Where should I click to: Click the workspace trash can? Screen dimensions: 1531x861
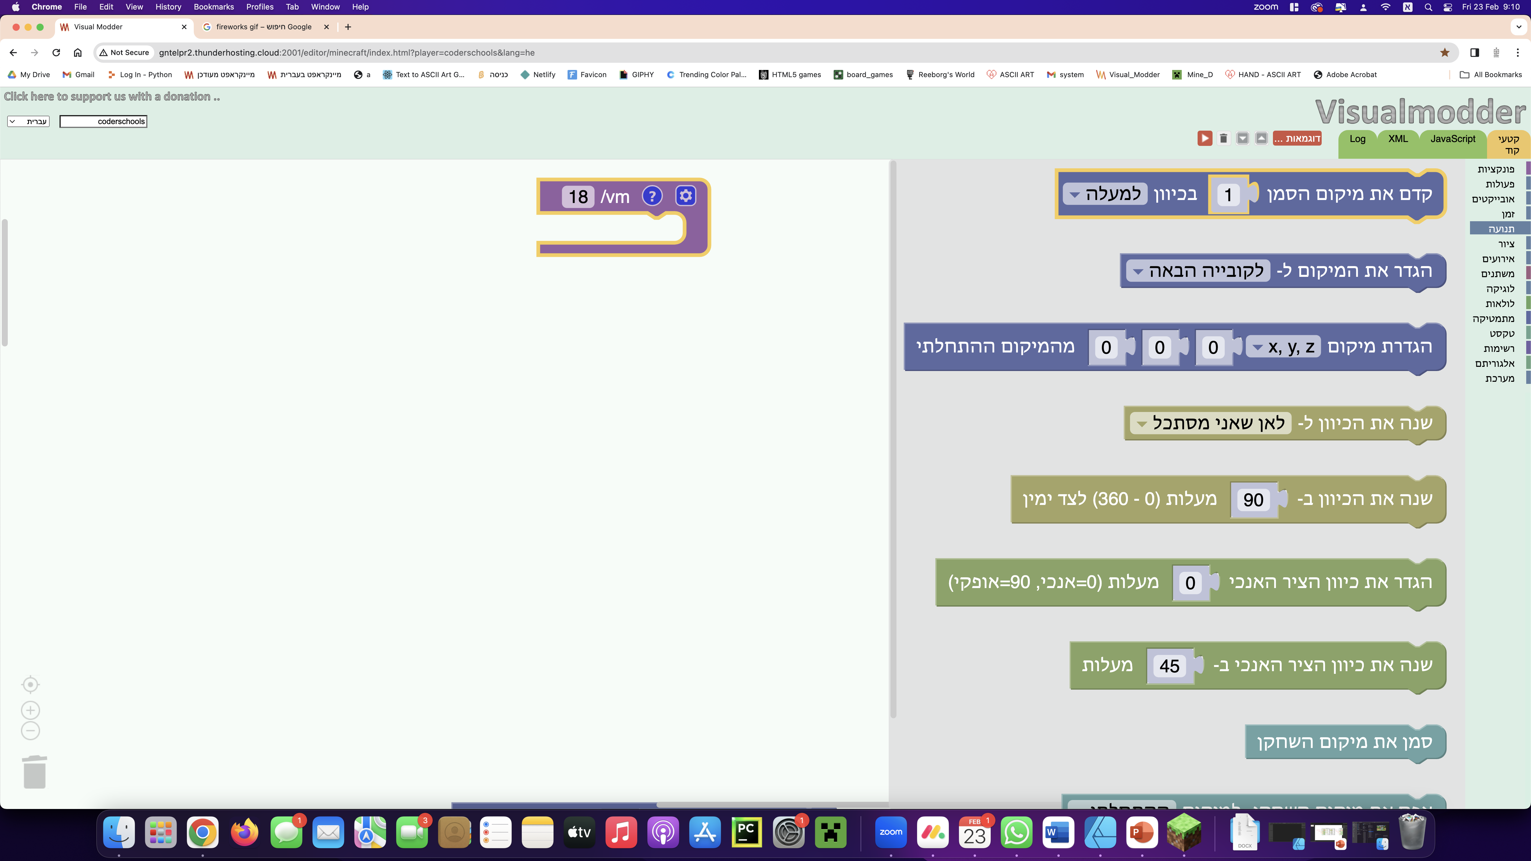coord(34,772)
